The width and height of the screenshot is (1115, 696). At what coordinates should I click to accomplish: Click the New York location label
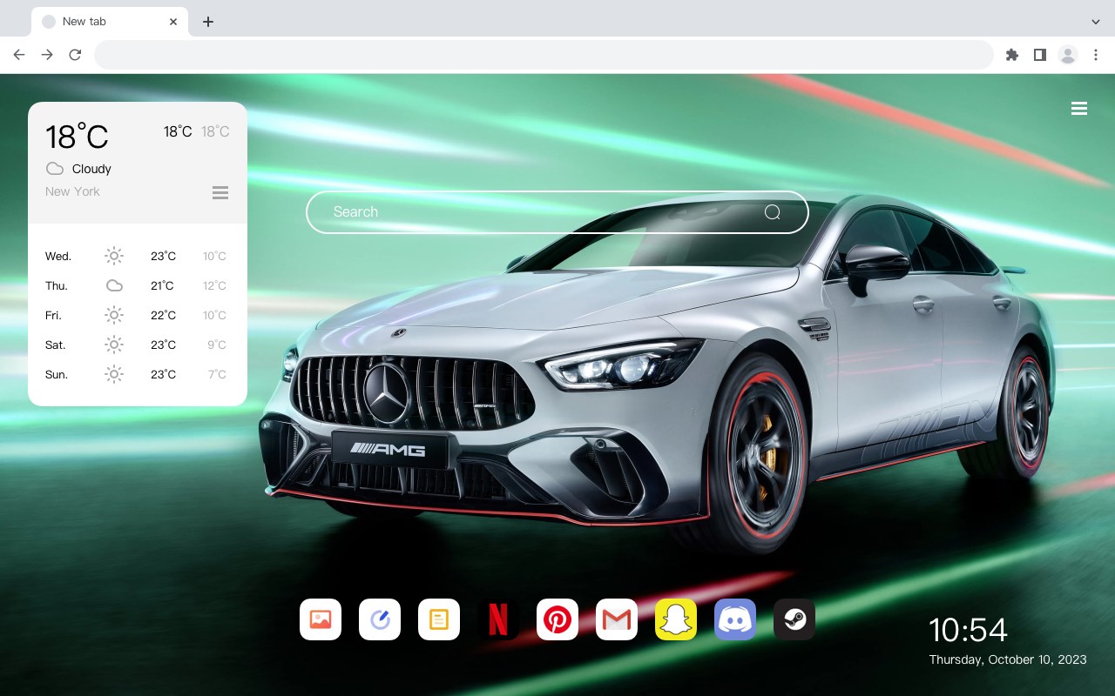point(72,191)
